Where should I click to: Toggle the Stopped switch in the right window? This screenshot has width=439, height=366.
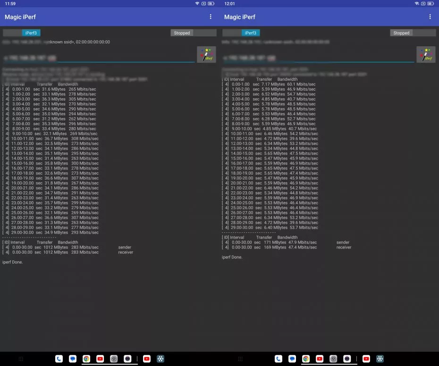pos(413,33)
